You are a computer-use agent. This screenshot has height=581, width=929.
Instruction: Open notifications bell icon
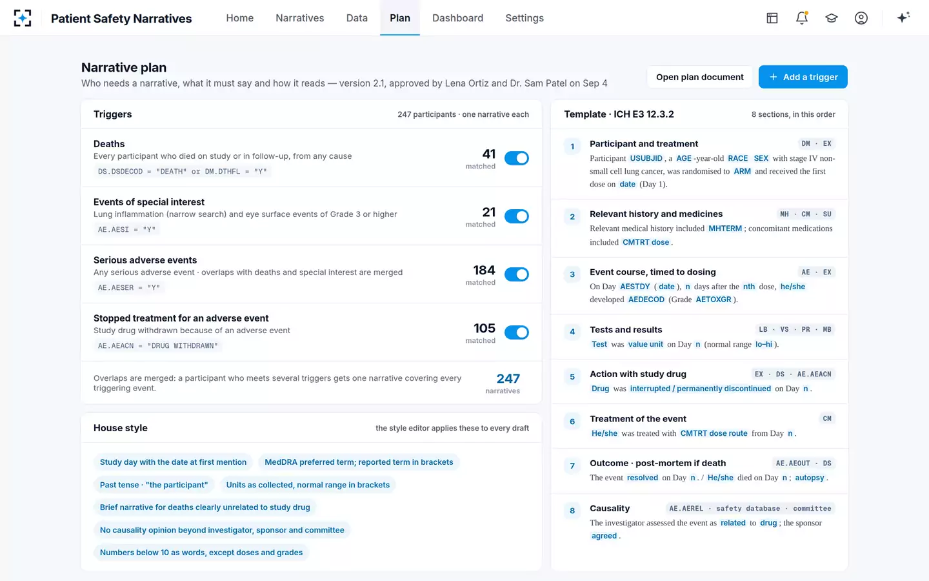(x=802, y=18)
